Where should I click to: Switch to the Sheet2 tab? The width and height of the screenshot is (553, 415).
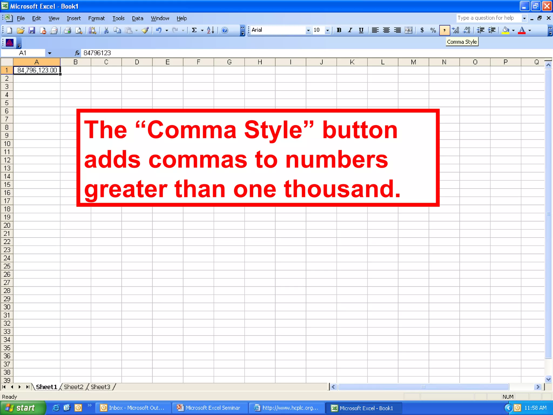click(x=73, y=387)
